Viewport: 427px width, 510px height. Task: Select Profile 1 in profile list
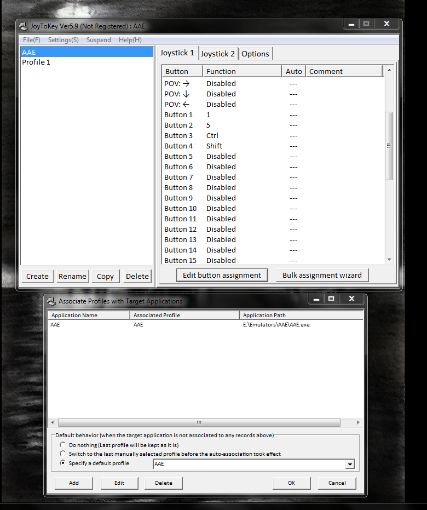point(86,62)
